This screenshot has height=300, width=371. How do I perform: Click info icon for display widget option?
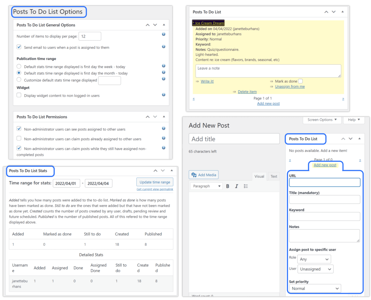coord(164,95)
